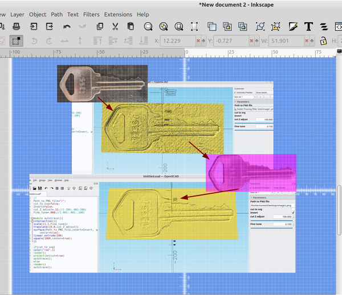Click the W width field
The image size is (342, 295).
[x=286, y=41]
